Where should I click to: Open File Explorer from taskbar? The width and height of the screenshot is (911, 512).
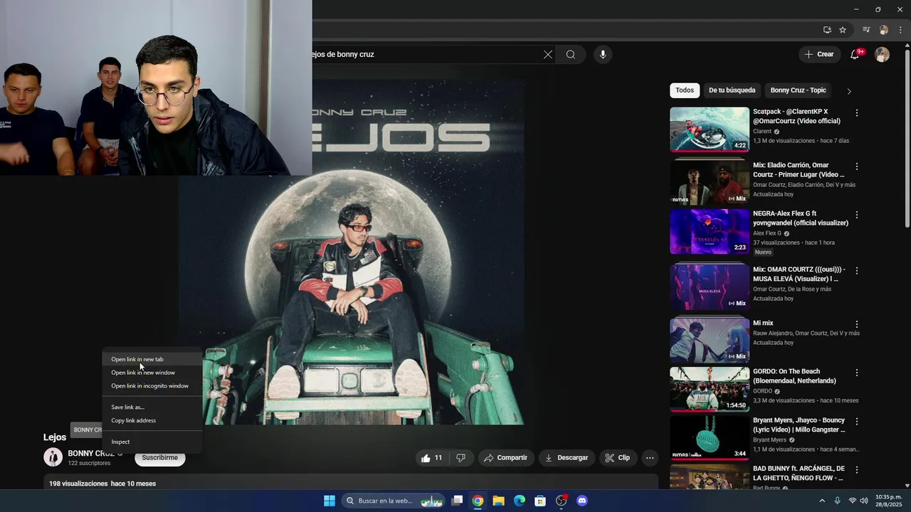(498, 501)
